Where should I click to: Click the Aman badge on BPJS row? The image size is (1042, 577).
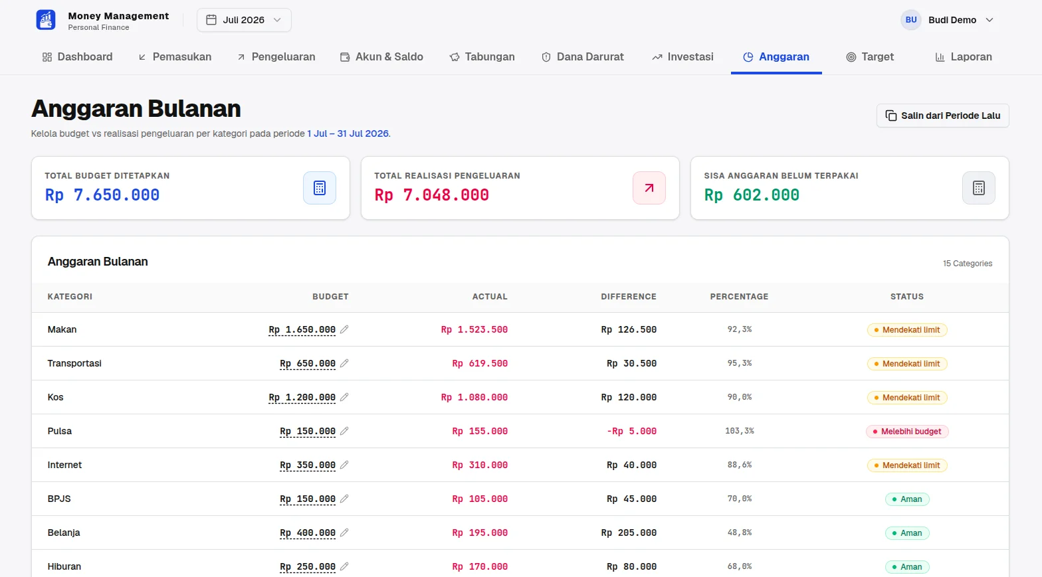(x=907, y=499)
